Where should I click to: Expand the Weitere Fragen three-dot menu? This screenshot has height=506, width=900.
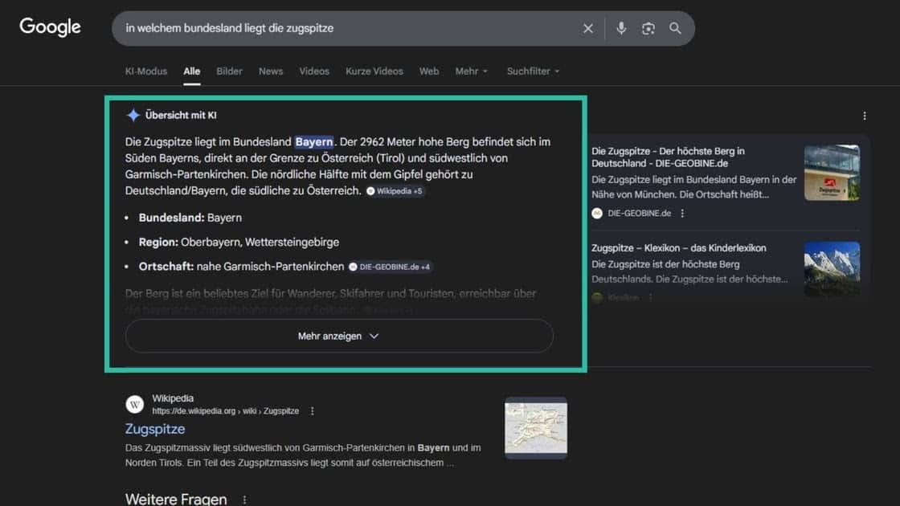tap(243, 498)
